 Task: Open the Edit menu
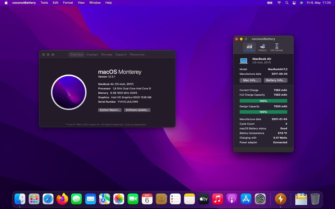[x=55, y=3]
